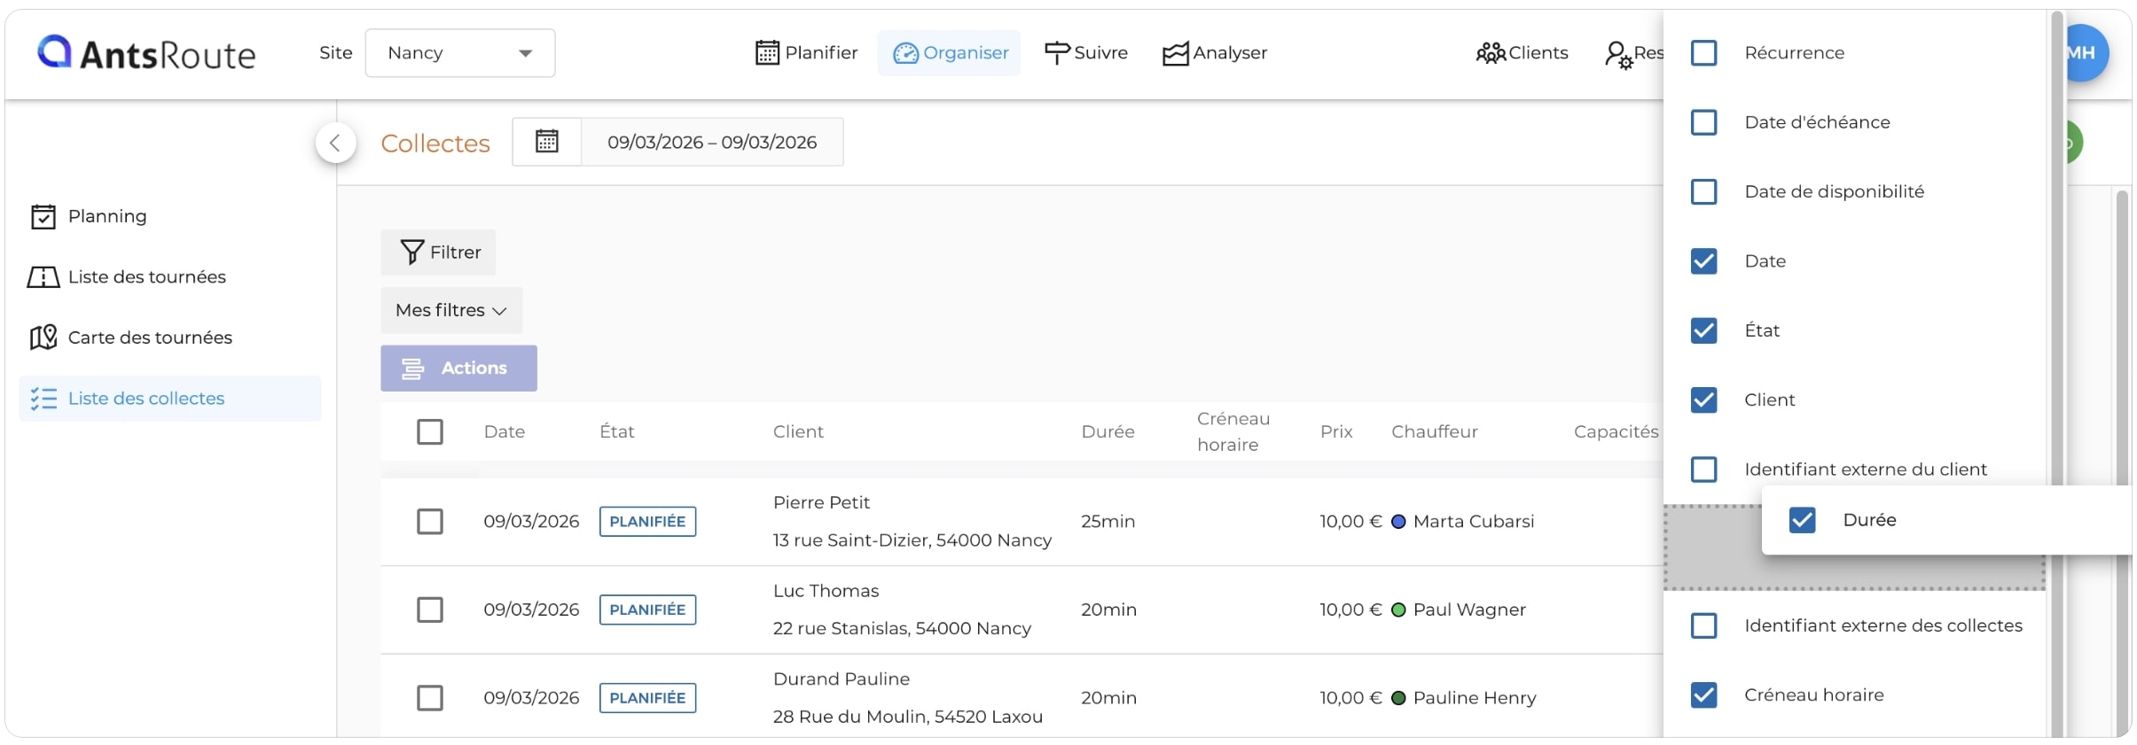Click the address 28 Rue du Moulin, 54520 Laxou
Viewport: 2137px width, 745px height.
pyautogui.click(x=907, y=717)
